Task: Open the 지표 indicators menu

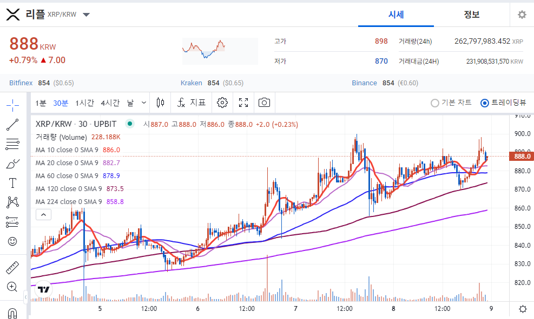Action: [x=192, y=103]
